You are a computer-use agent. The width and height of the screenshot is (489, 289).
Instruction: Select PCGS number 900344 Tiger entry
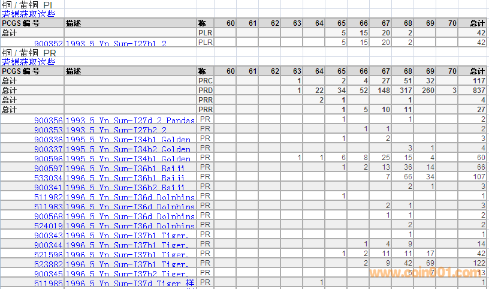pyautogui.click(x=48, y=245)
